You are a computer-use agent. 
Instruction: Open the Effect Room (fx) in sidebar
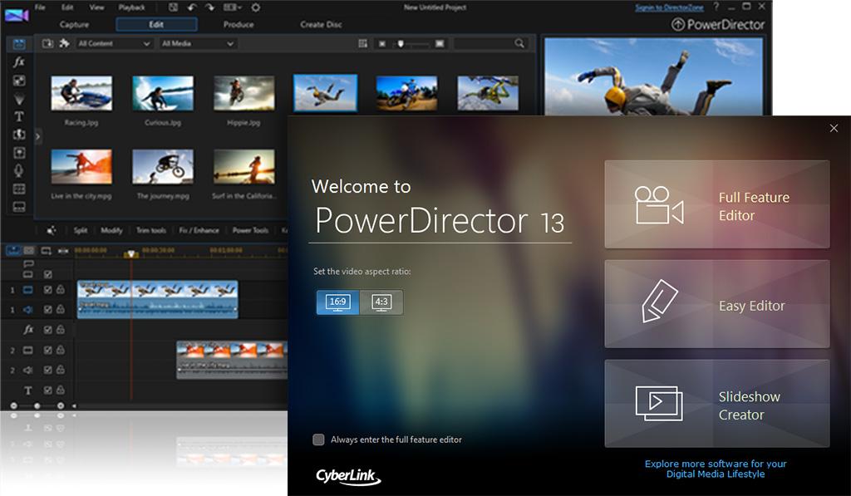[x=18, y=62]
